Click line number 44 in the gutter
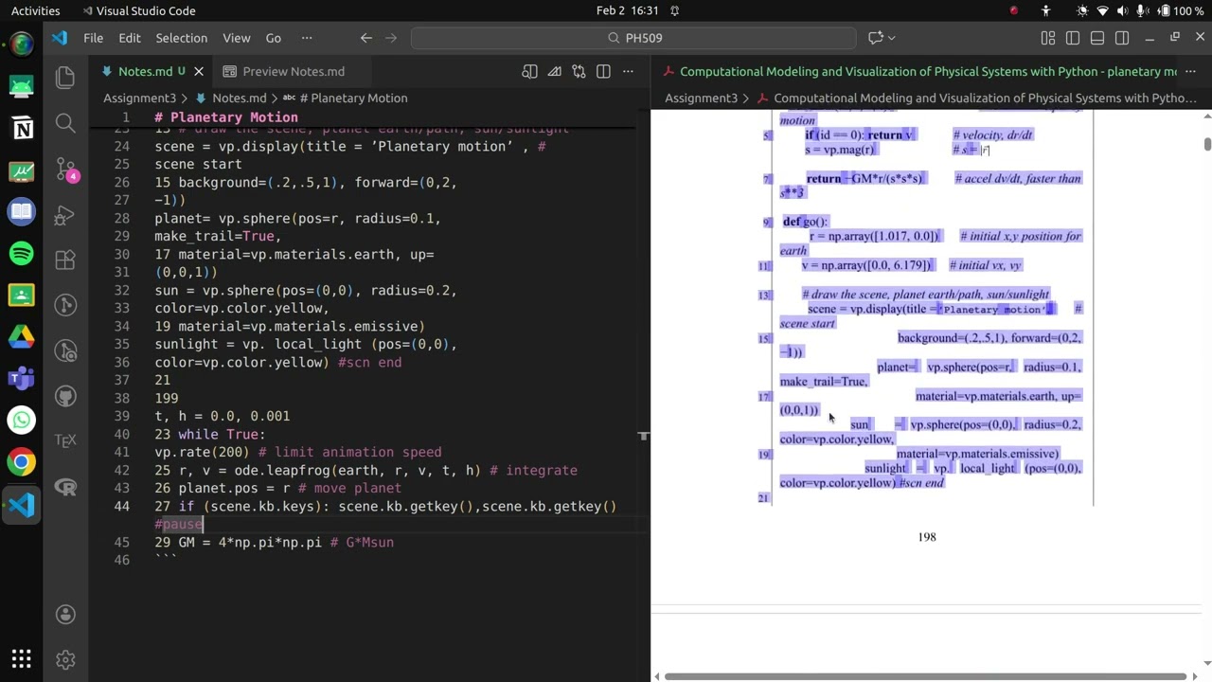The image size is (1212, 682). point(121,506)
